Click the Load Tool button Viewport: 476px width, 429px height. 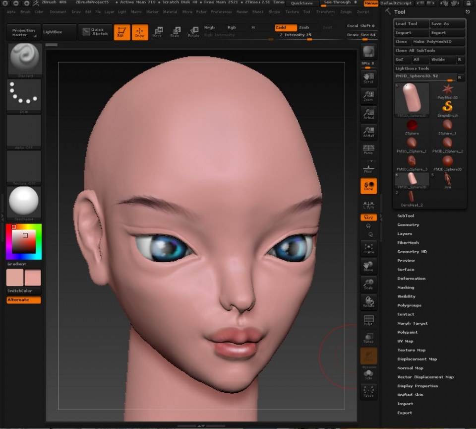tap(412, 24)
